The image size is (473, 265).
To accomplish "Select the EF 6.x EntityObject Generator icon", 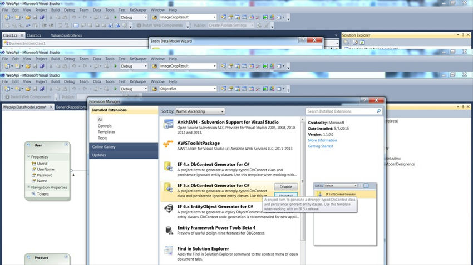I will (x=168, y=208).
